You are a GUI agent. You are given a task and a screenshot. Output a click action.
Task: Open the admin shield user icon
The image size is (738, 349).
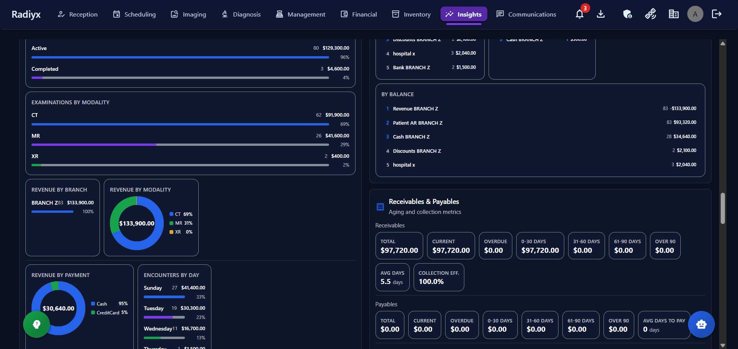click(627, 14)
